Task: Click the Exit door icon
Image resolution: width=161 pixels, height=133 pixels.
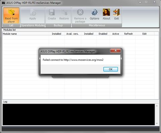Action: [116, 12]
